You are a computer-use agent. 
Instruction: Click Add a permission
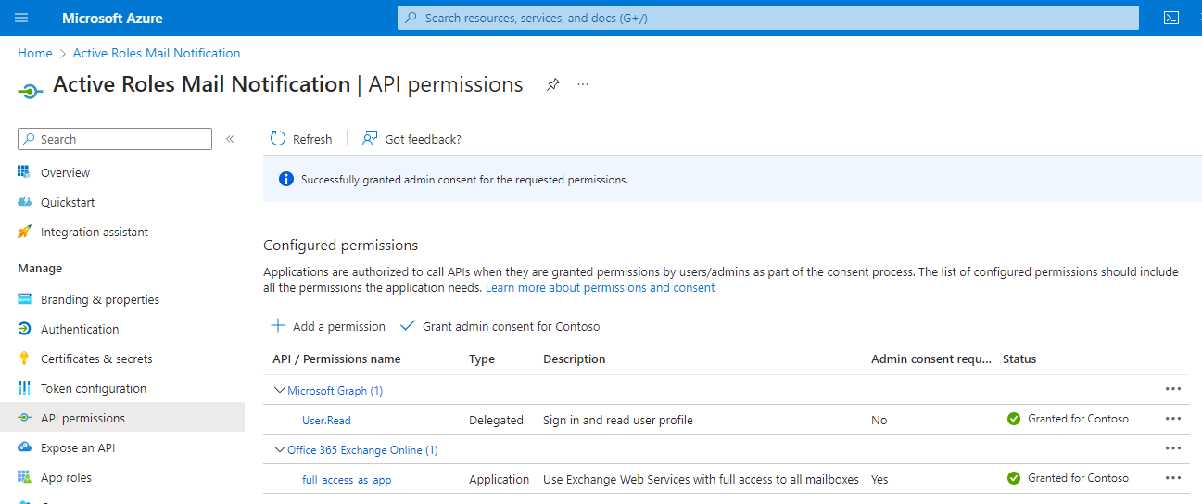[x=328, y=326]
